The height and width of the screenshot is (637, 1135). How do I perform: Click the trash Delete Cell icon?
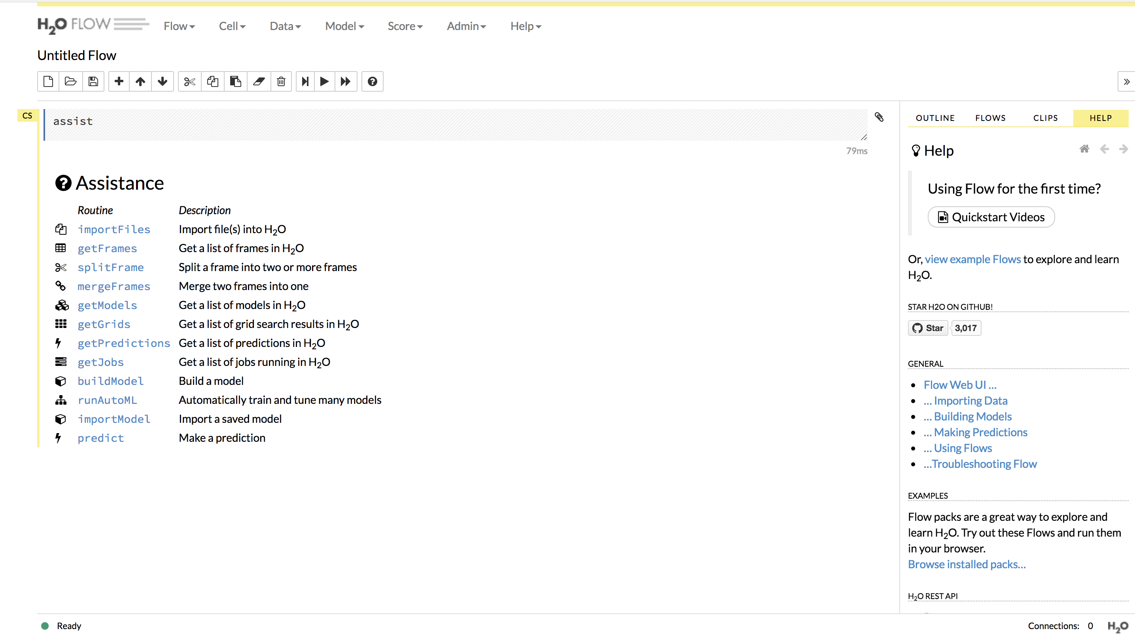281,81
